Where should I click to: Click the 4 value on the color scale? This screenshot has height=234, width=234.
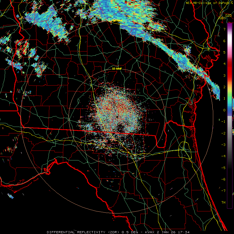(224, 64)
